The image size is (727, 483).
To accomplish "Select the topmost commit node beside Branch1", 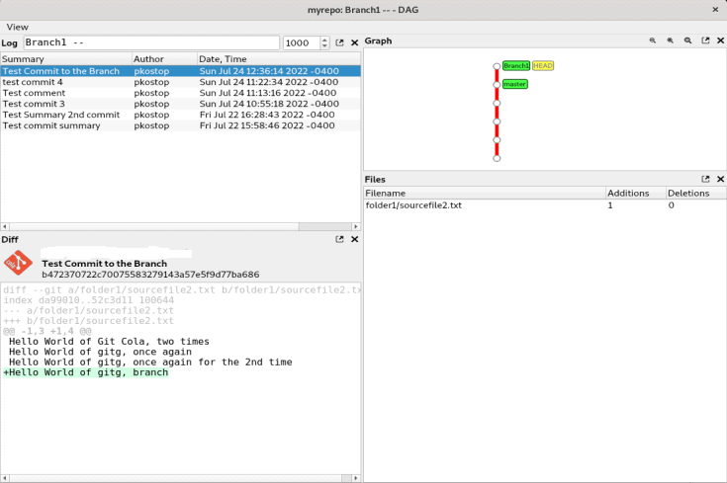I will pyautogui.click(x=497, y=66).
